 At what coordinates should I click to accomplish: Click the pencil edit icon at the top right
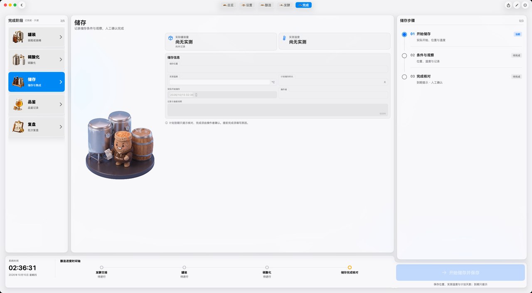[x=517, y=5]
